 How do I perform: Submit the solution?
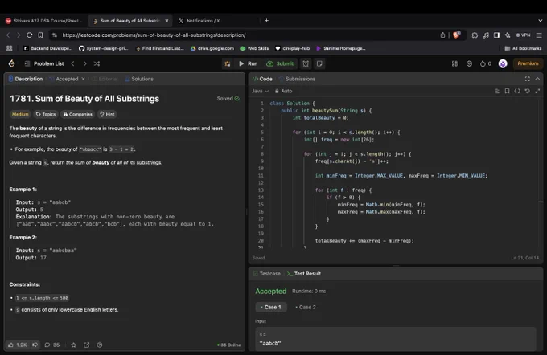tap(280, 63)
